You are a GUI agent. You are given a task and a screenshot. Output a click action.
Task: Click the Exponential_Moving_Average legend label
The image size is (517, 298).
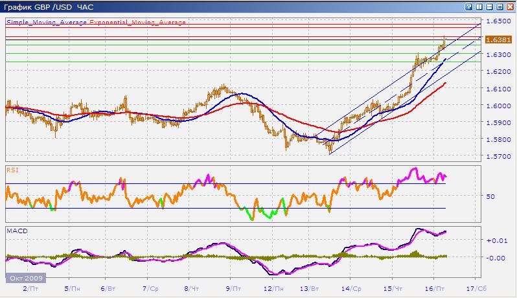[x=137, y=22]
